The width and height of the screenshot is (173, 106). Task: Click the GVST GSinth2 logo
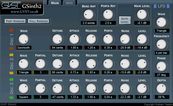coord(21,5)
